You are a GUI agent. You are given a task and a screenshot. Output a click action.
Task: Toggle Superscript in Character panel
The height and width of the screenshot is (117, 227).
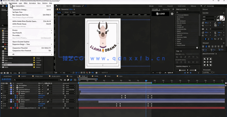click(219, 39)
